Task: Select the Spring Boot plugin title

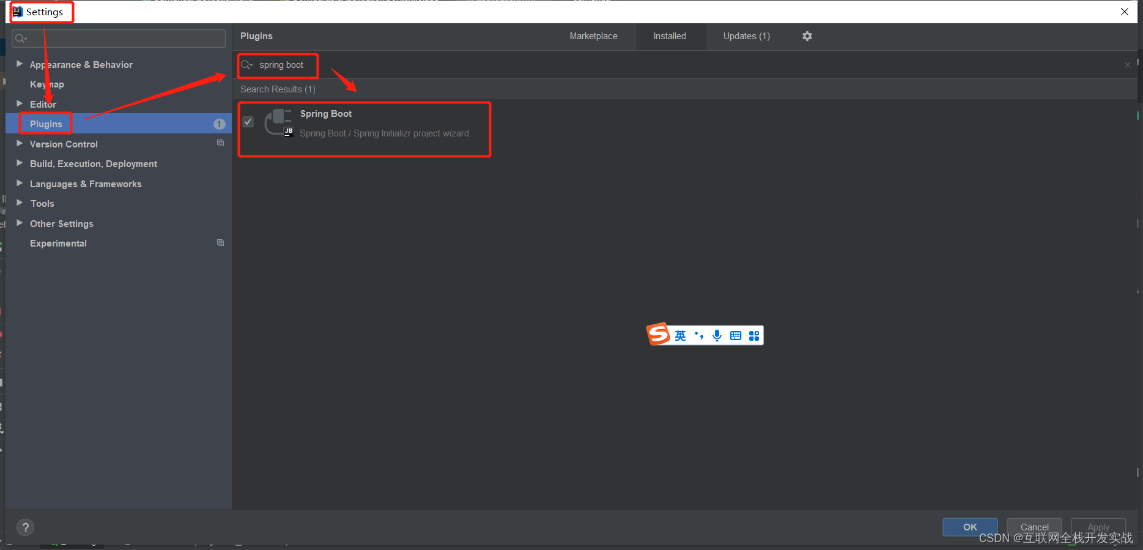Action: [326, 114]
